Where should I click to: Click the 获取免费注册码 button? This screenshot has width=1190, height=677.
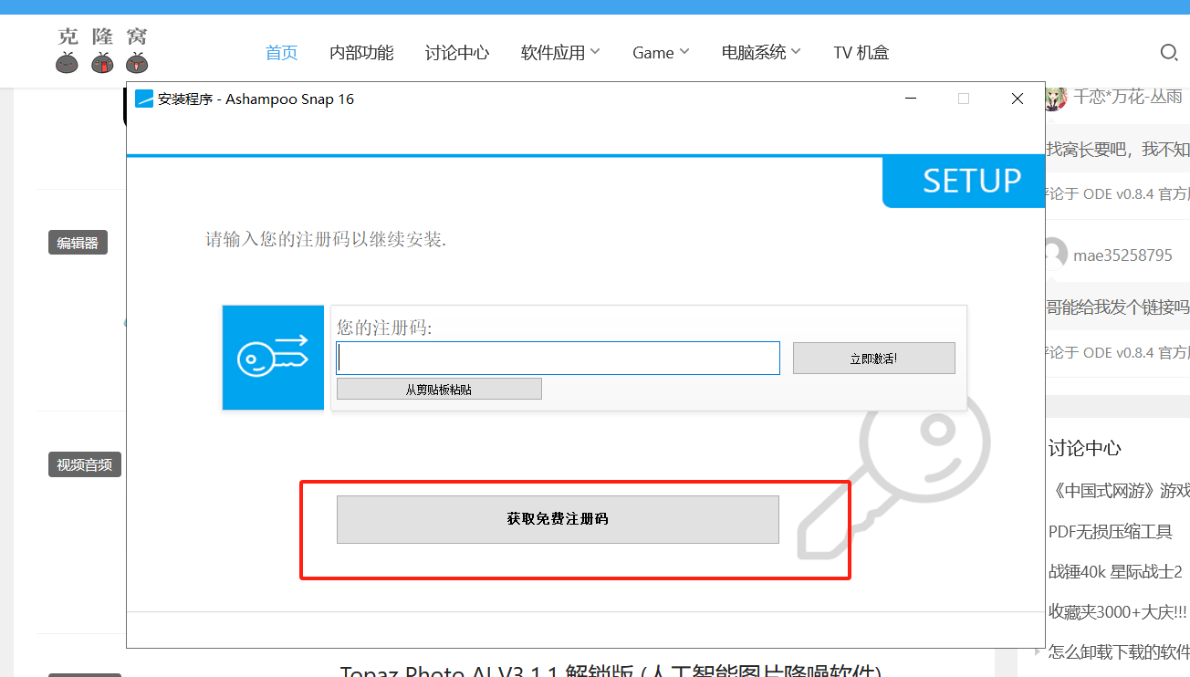pyautogui.click(x=558, y=519)
